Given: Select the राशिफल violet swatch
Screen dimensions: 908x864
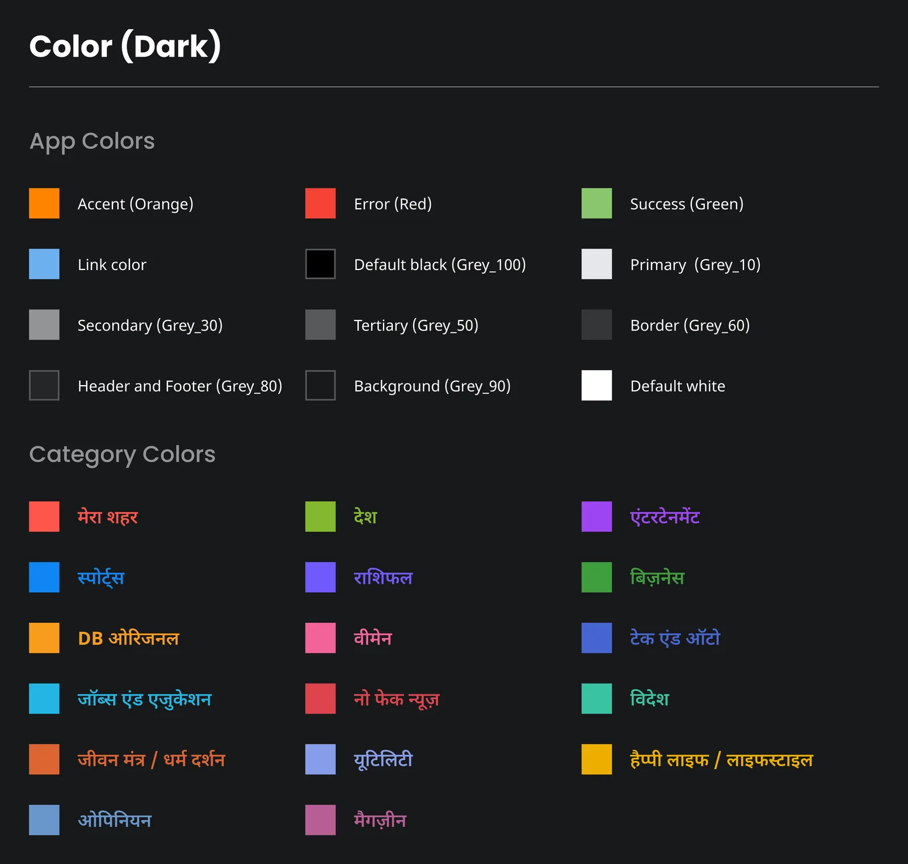Looking at the screenshot, I should click(321, 577).
